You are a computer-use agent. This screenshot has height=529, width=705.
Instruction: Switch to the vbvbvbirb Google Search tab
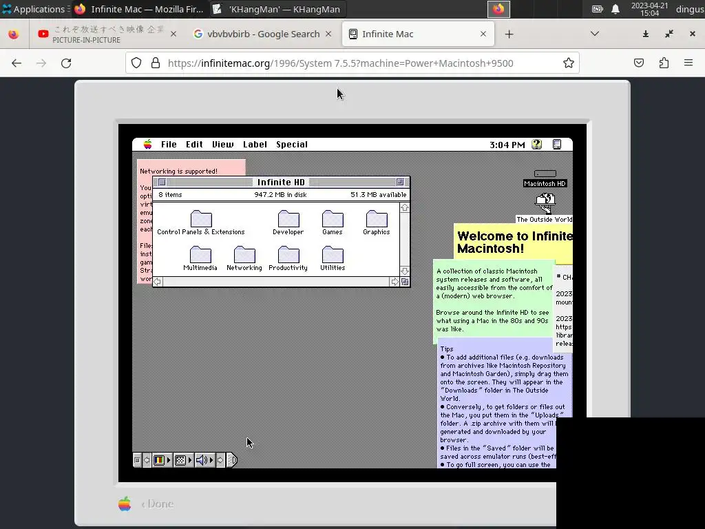(x=263, y=34)
